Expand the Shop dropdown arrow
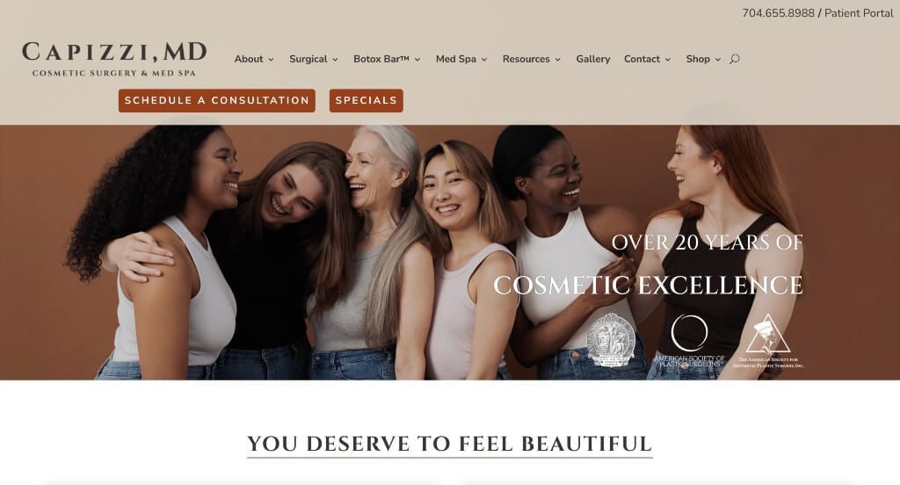The height and width of the screenshot is (485, 900). (717, 60)
